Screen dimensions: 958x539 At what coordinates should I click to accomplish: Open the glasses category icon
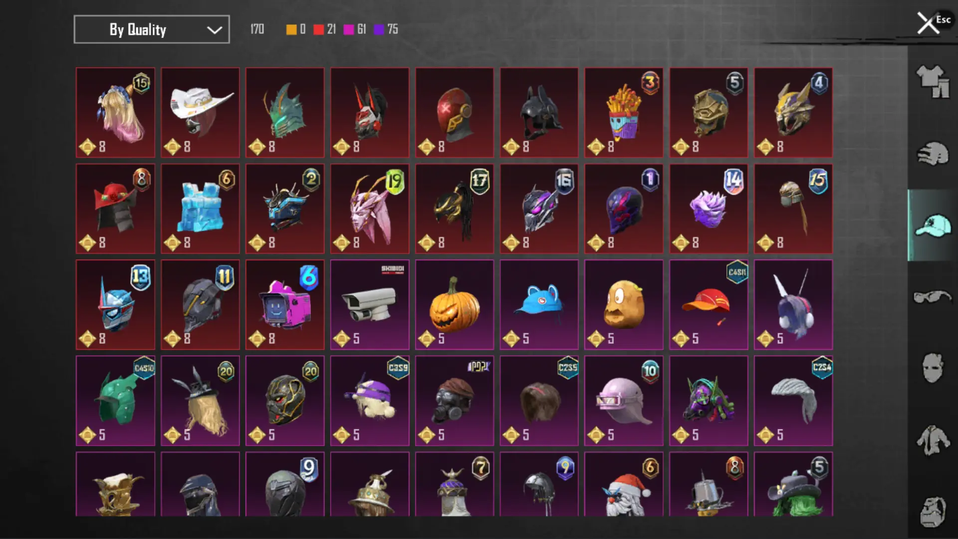pyautogui.click(x=933, y=297)
